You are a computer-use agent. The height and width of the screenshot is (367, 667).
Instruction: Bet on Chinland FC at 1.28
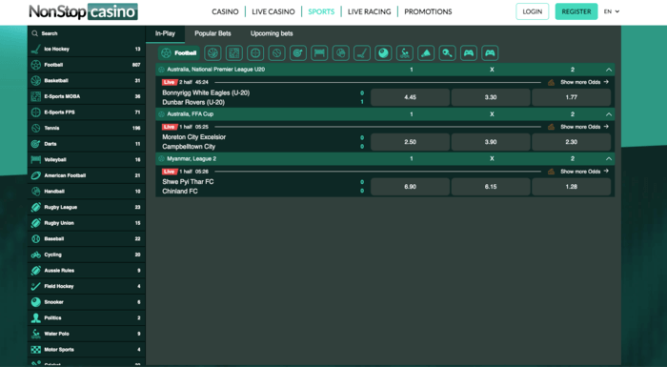[572, 187]
